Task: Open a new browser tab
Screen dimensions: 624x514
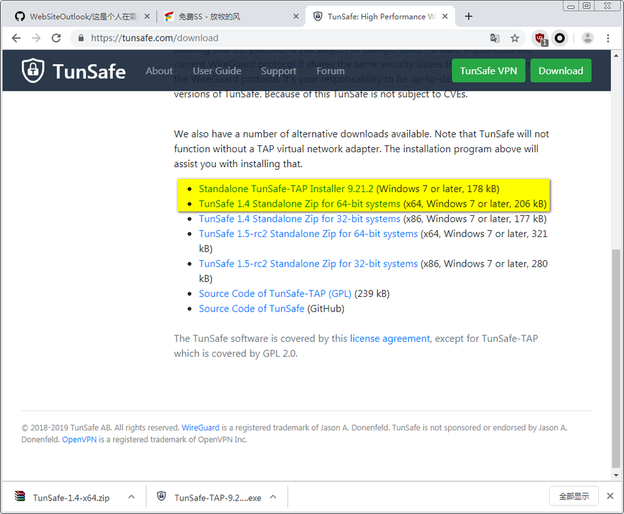Action: [x=469, y=16]
